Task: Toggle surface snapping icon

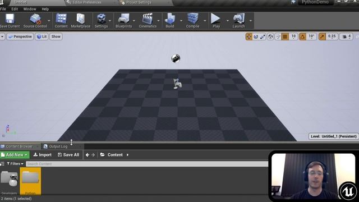Action: point(278,36)
